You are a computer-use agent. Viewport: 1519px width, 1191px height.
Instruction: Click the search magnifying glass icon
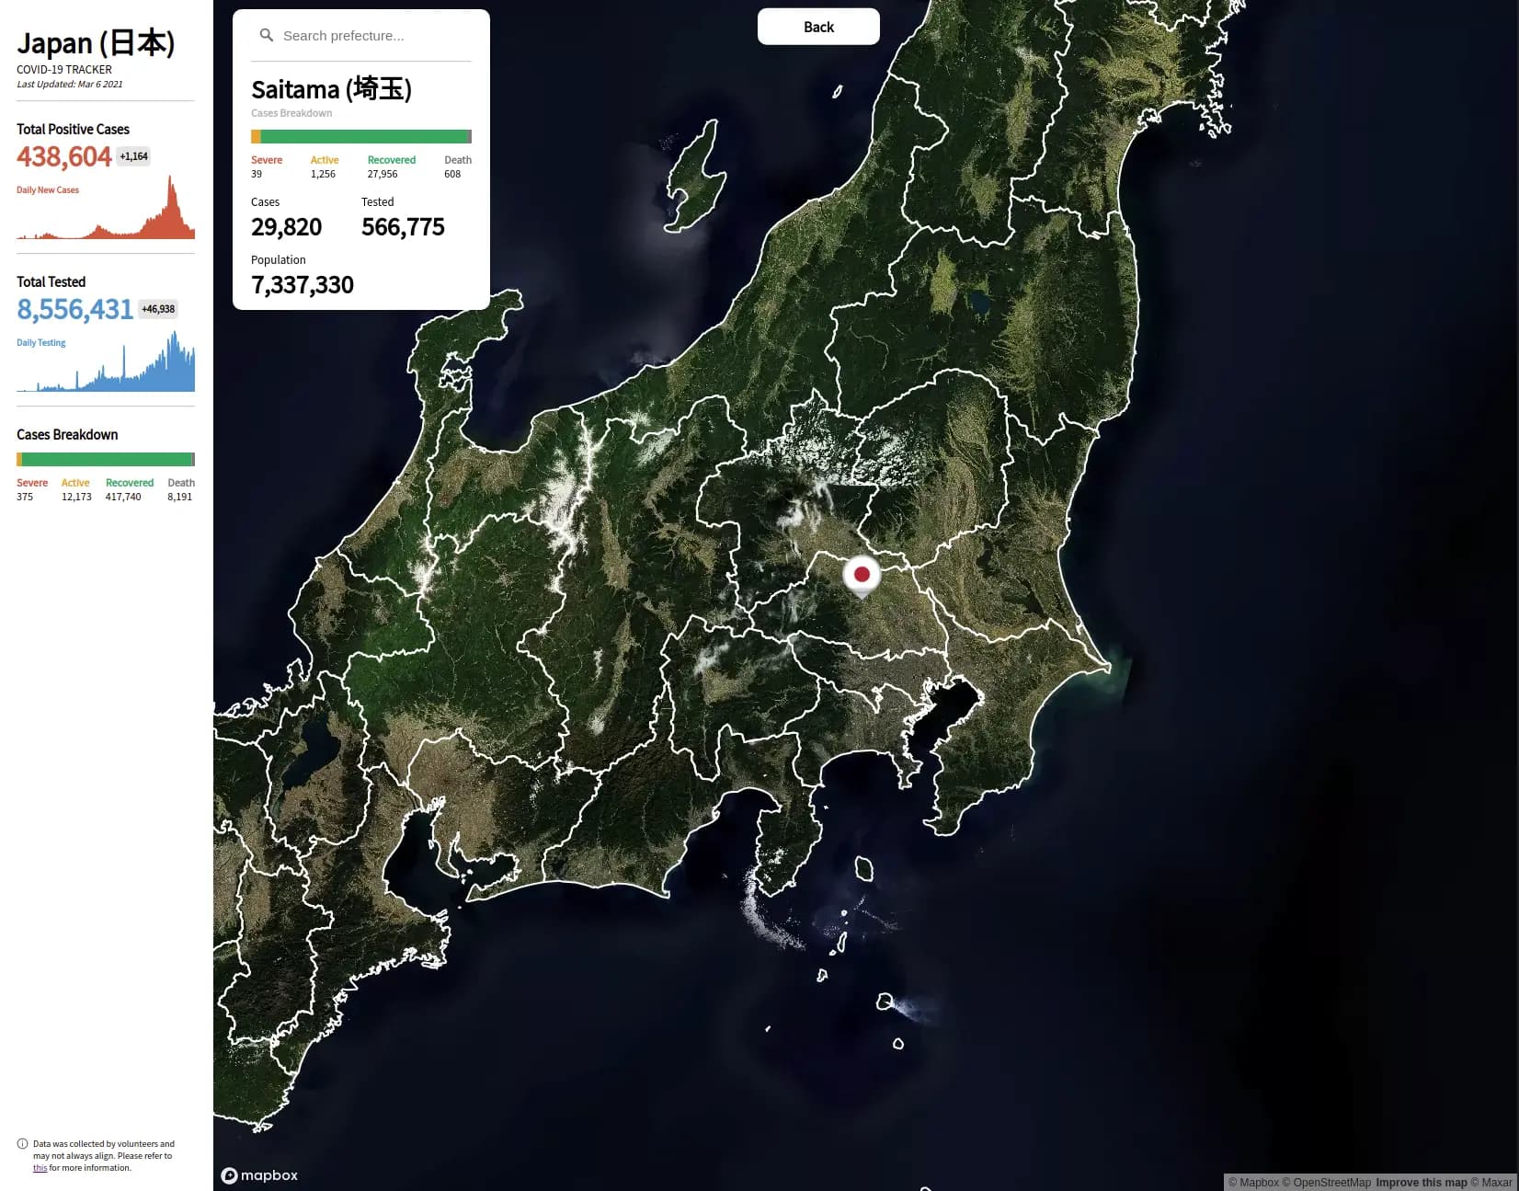click(266, 35)
